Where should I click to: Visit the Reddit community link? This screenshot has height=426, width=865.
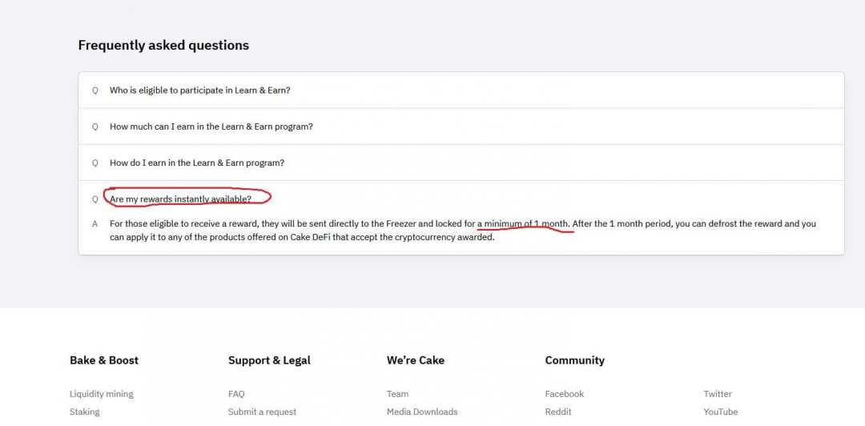click(558, 412)
